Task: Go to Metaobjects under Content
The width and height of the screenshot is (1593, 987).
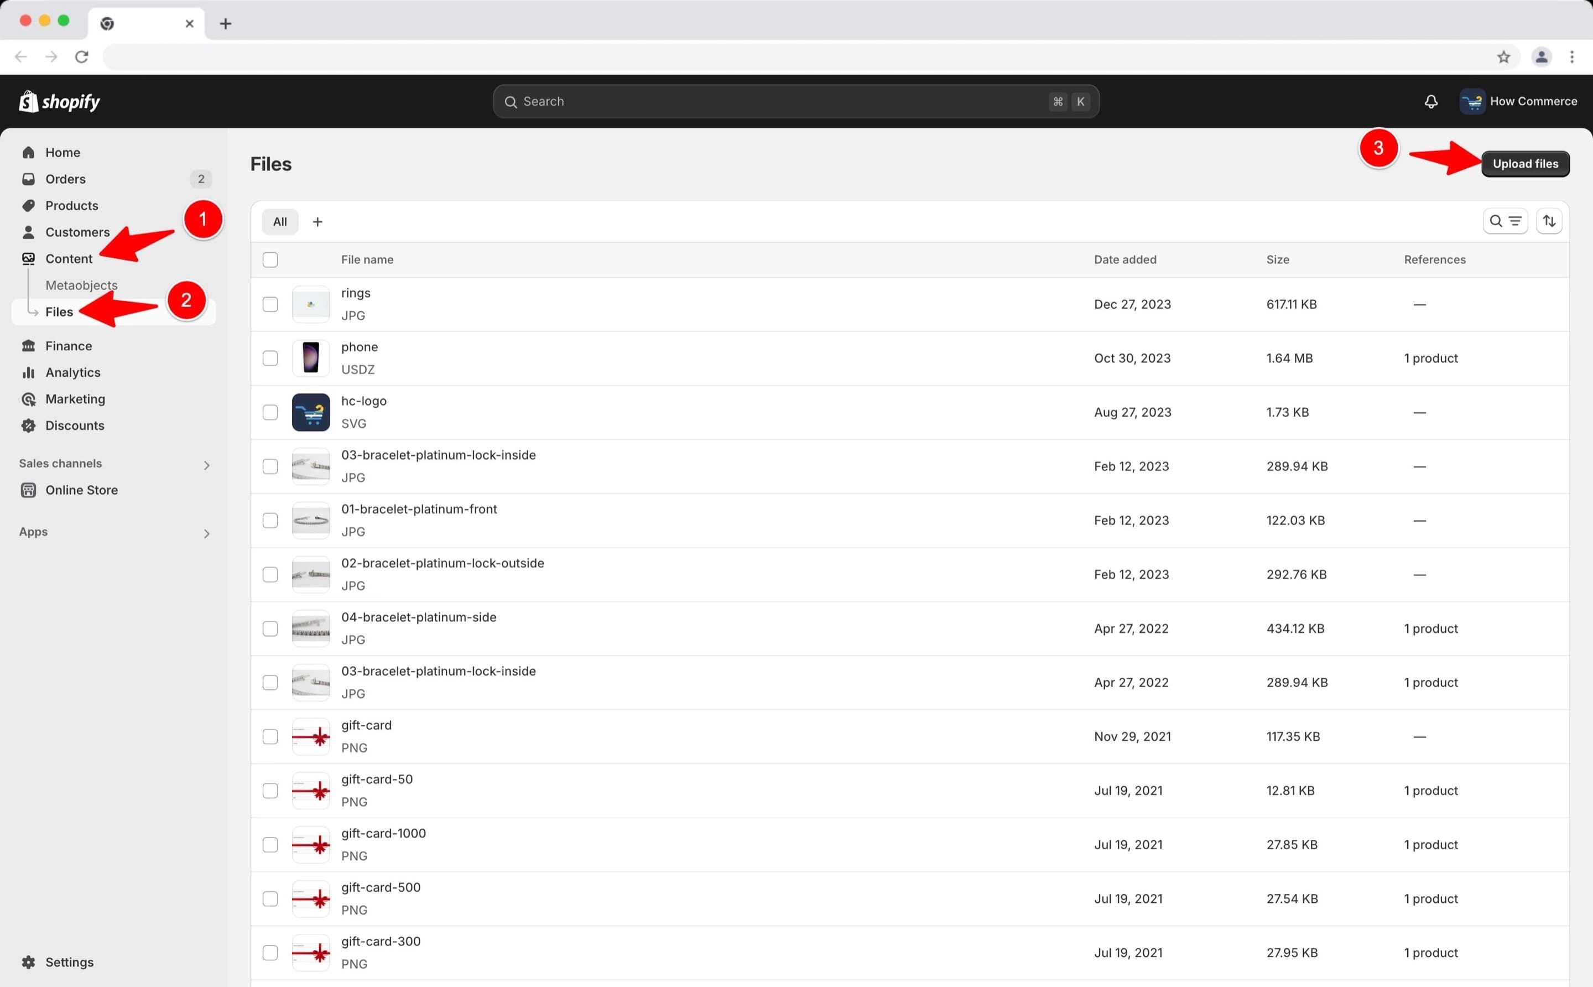Action: [x=81, y=285]
